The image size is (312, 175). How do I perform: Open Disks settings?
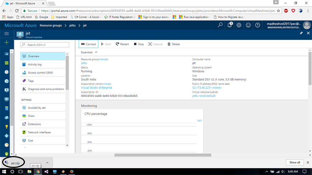point(43,116)
